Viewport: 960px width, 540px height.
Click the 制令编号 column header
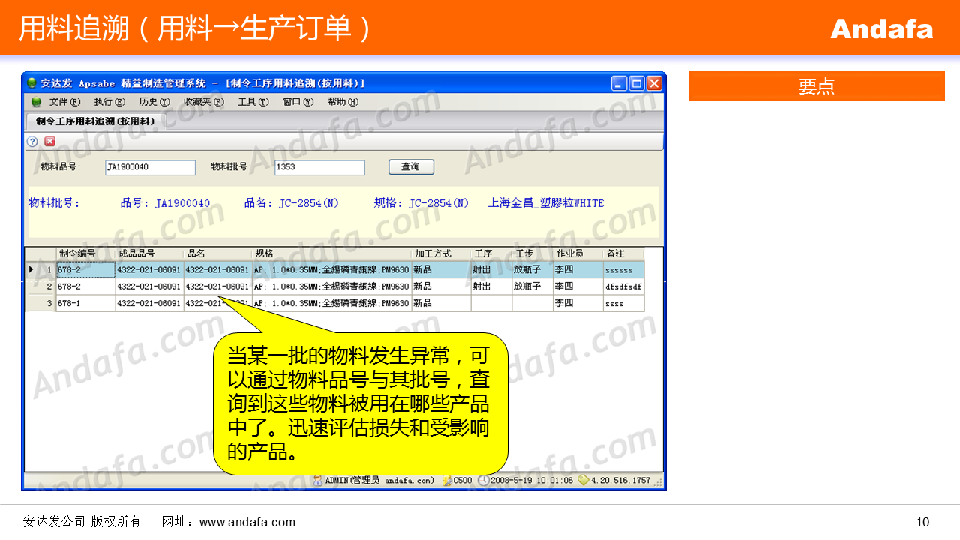click(85, 253)
